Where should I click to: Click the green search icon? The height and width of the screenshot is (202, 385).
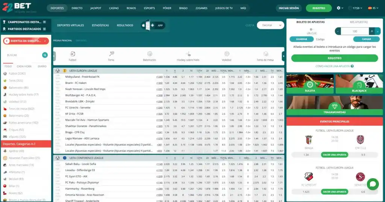45,55
